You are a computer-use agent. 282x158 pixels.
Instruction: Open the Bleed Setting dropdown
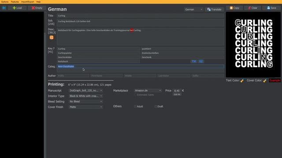pyautogui.click(x=85, y=101)
